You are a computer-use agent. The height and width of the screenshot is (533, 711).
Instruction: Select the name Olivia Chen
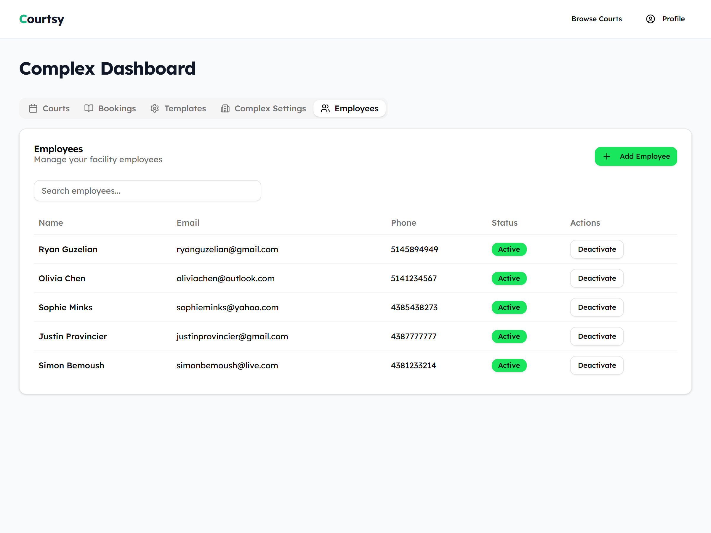pyautogui.click(x=62, y=279)
